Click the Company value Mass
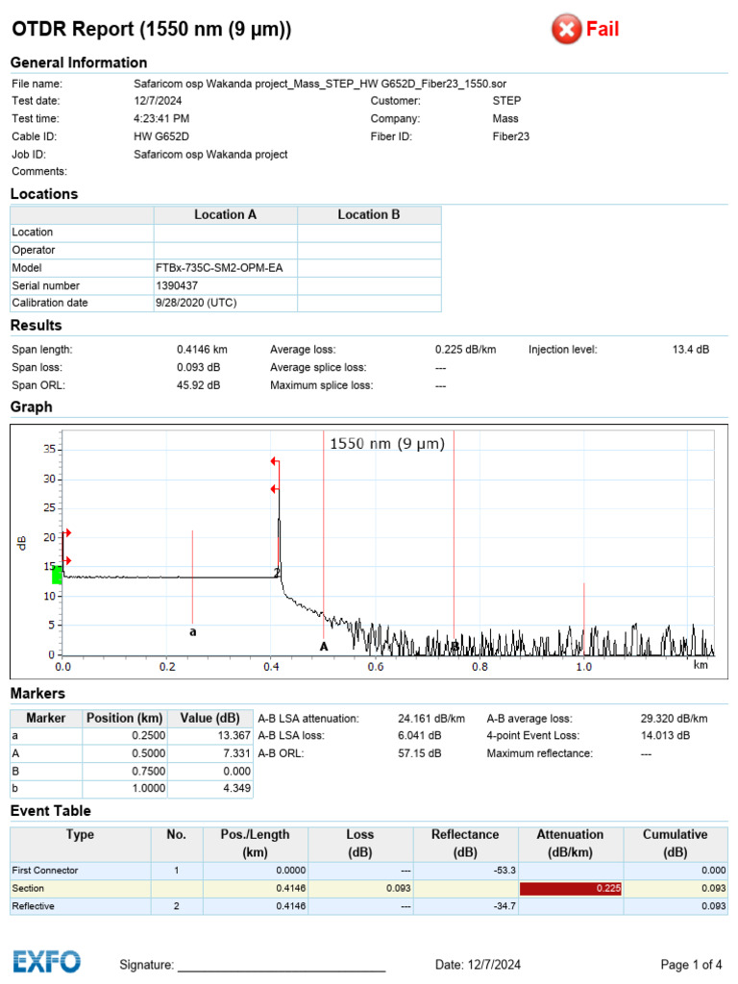 coord(505,118)
